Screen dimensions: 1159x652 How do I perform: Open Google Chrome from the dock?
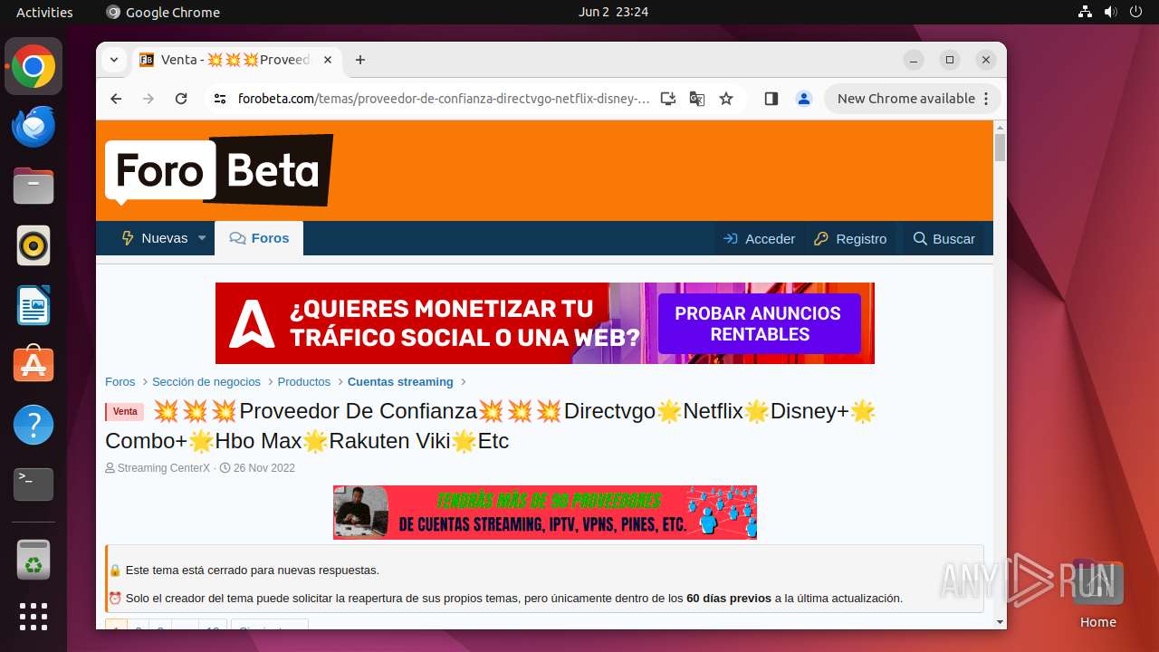pos(34,66)
